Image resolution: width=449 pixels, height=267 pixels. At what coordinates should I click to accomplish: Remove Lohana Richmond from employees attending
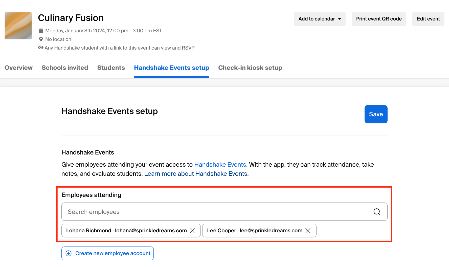coord(192,231)
